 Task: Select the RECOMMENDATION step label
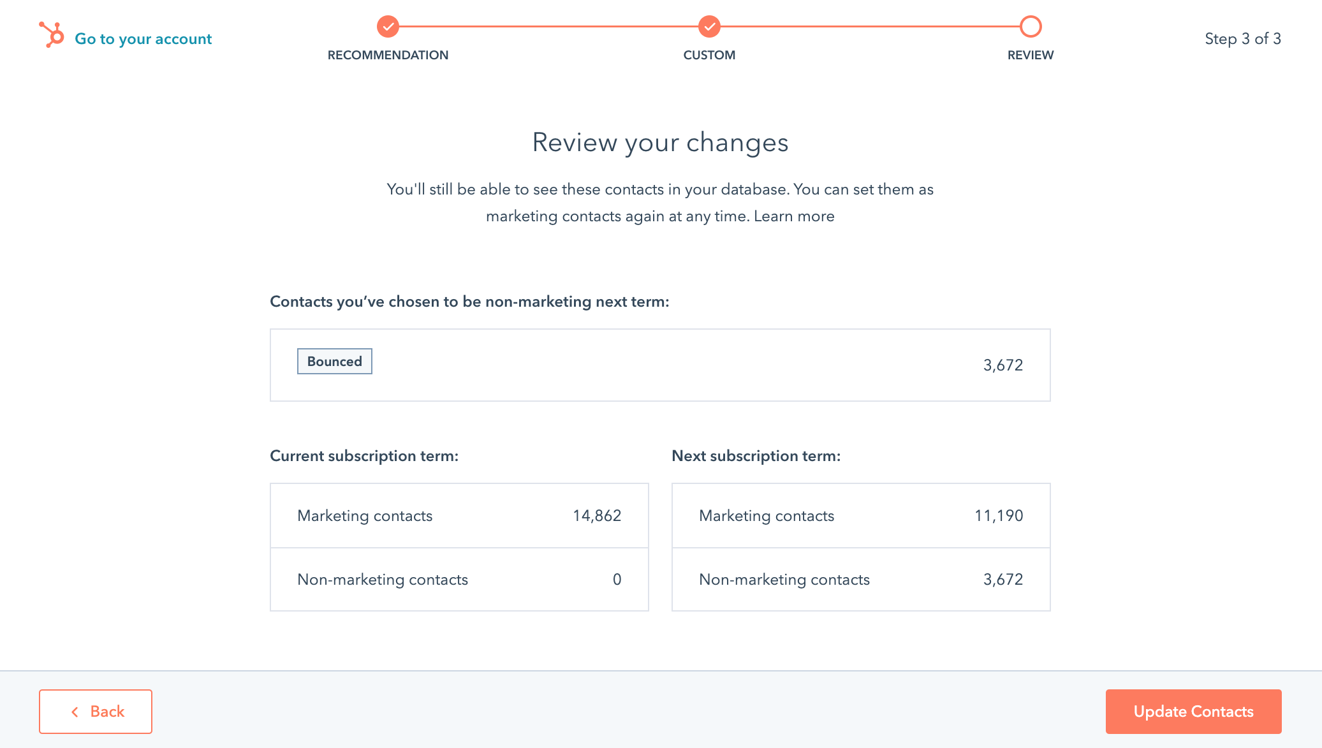388,55
